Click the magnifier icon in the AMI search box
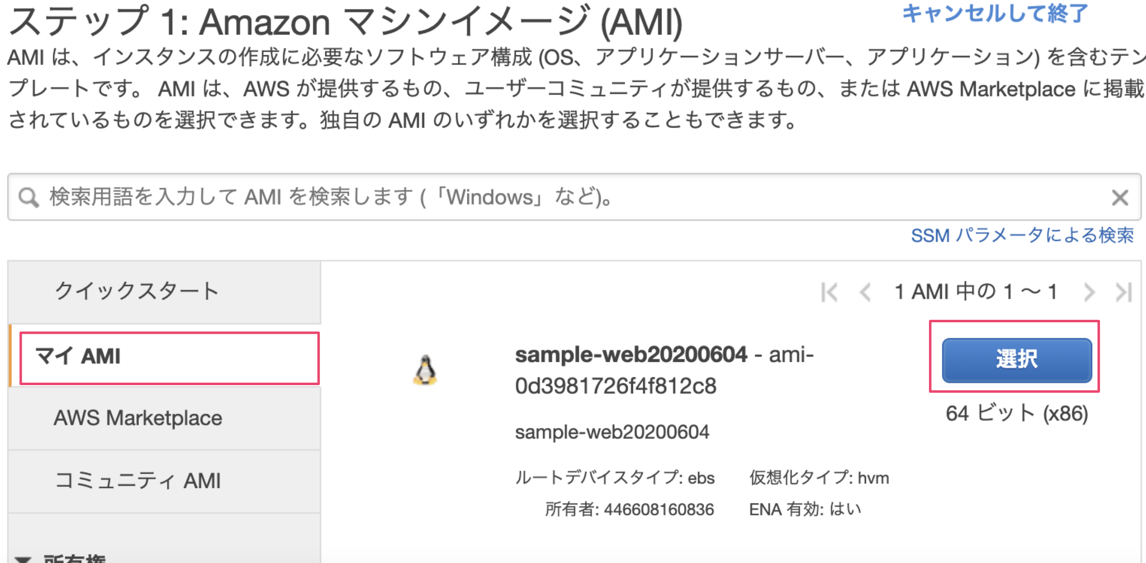Screen dimensions: 1146x563 (29, 197)
